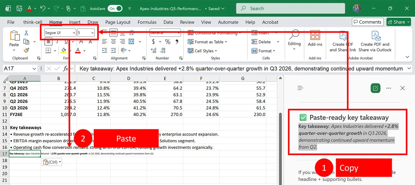The width and height of the screenshot is (415, 185).
Task: Open the Comments button
Action: pyautogui.click(x=368, y=22)
